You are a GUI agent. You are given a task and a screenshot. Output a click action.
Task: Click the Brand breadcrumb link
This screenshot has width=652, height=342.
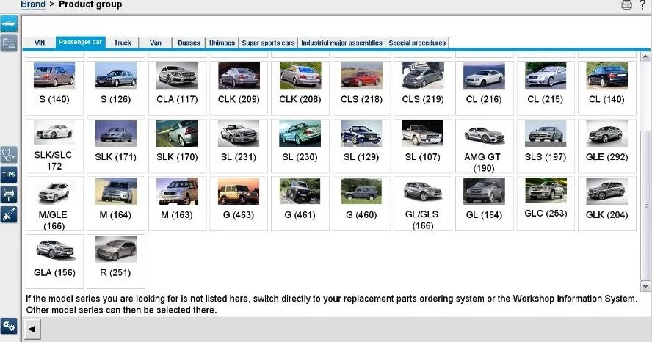point(33,4)
